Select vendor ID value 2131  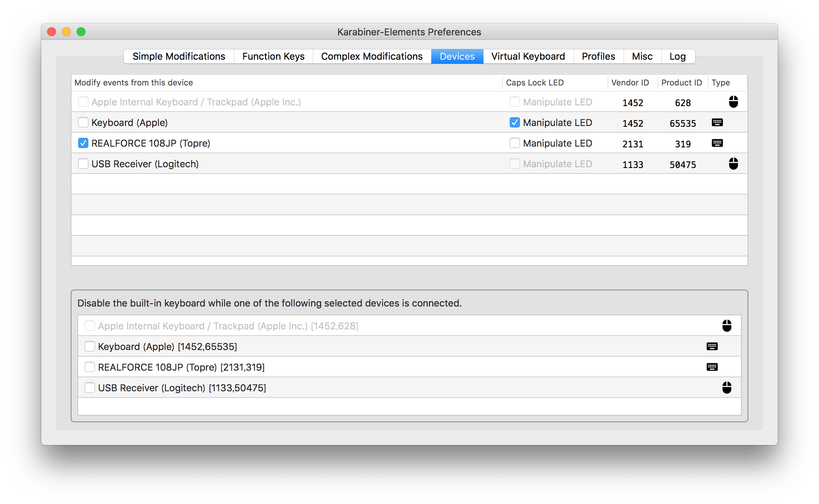(633, 144)
